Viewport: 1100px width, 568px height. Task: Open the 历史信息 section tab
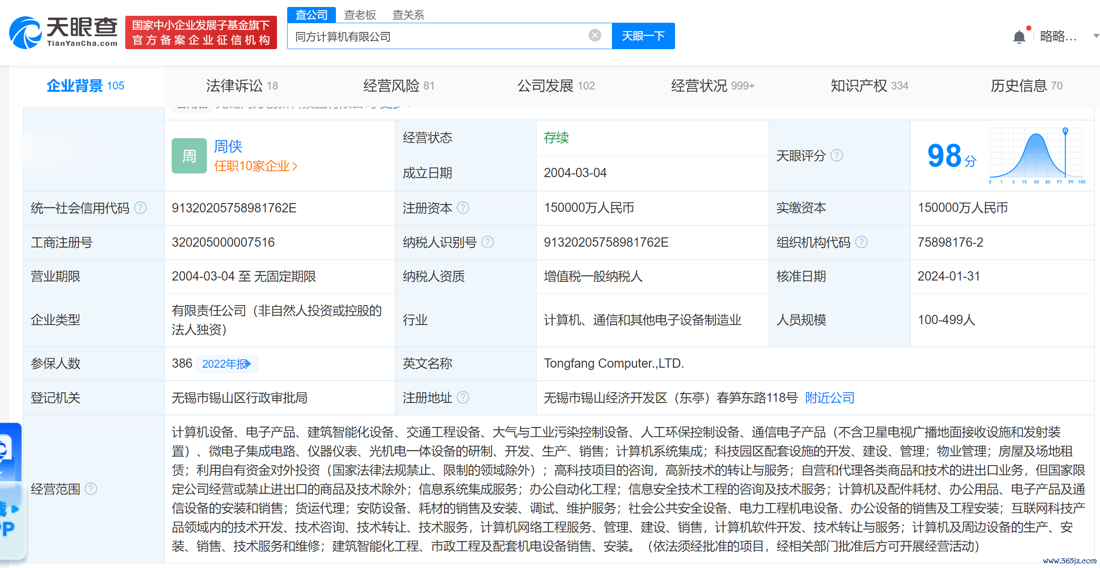coord(1026,86)
